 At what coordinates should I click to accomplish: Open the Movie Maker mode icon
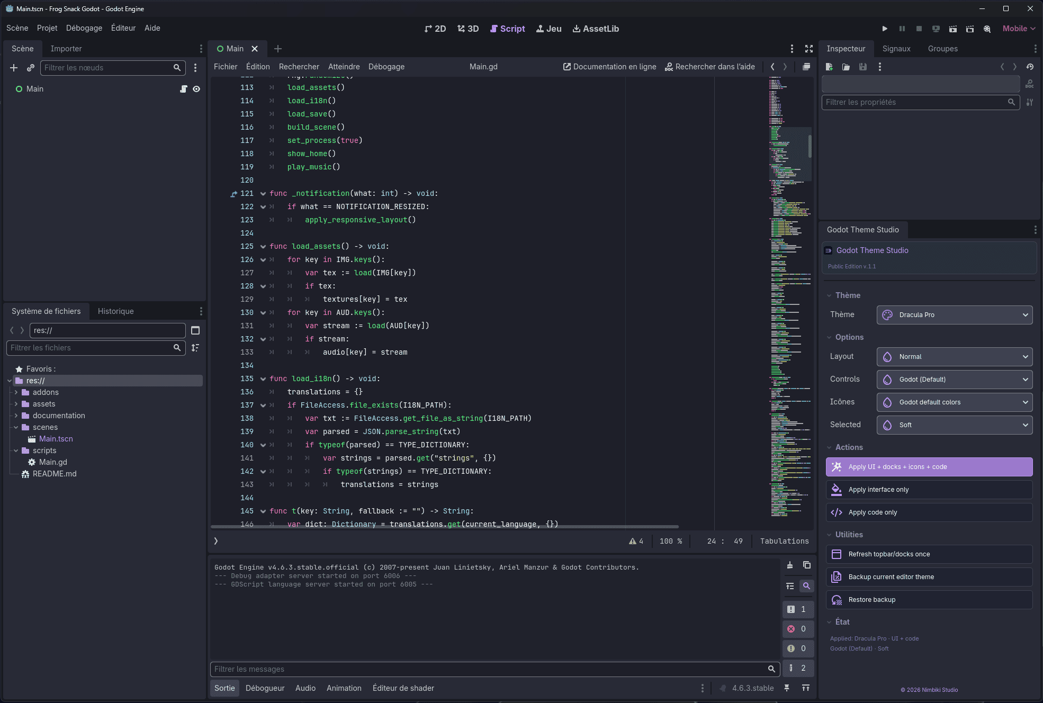(987, 29)
